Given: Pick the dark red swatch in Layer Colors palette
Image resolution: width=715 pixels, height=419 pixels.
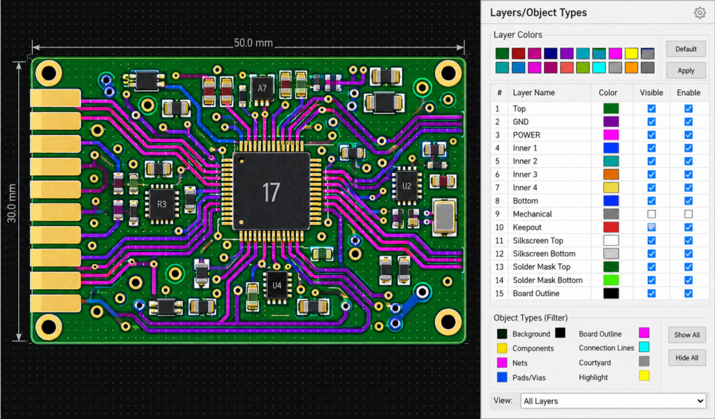Looking at the screenshot, I should point(519,53).
